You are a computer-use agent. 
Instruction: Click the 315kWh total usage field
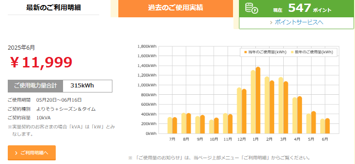tap(87, 86)
